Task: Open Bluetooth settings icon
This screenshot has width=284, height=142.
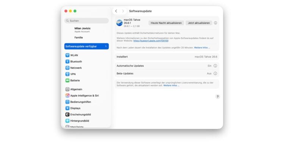Action: click(x=67, y=62)
